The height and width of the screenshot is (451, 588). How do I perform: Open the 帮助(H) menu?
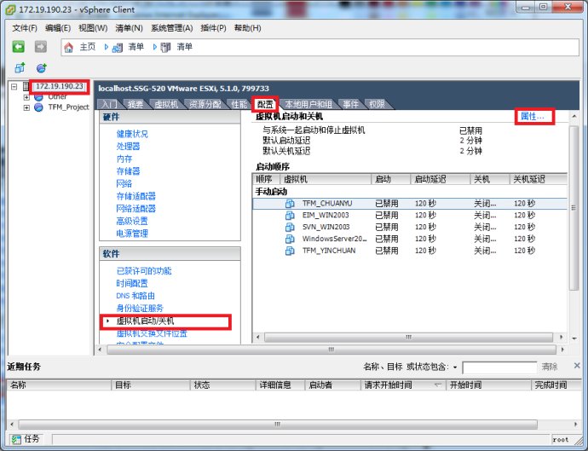pos(247,28)
